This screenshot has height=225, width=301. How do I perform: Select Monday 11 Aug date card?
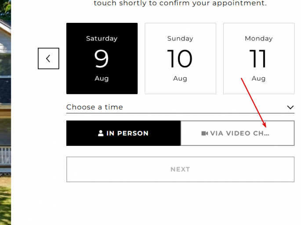click(259, 58)
